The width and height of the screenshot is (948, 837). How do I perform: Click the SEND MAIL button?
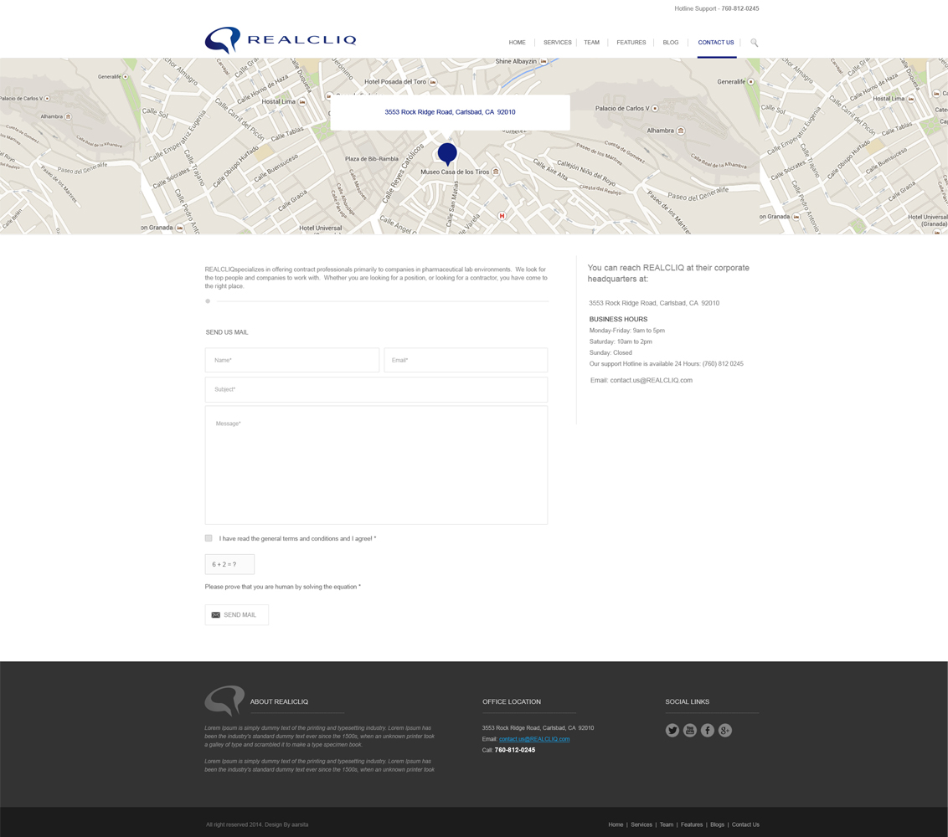click(x=236, y=614)
